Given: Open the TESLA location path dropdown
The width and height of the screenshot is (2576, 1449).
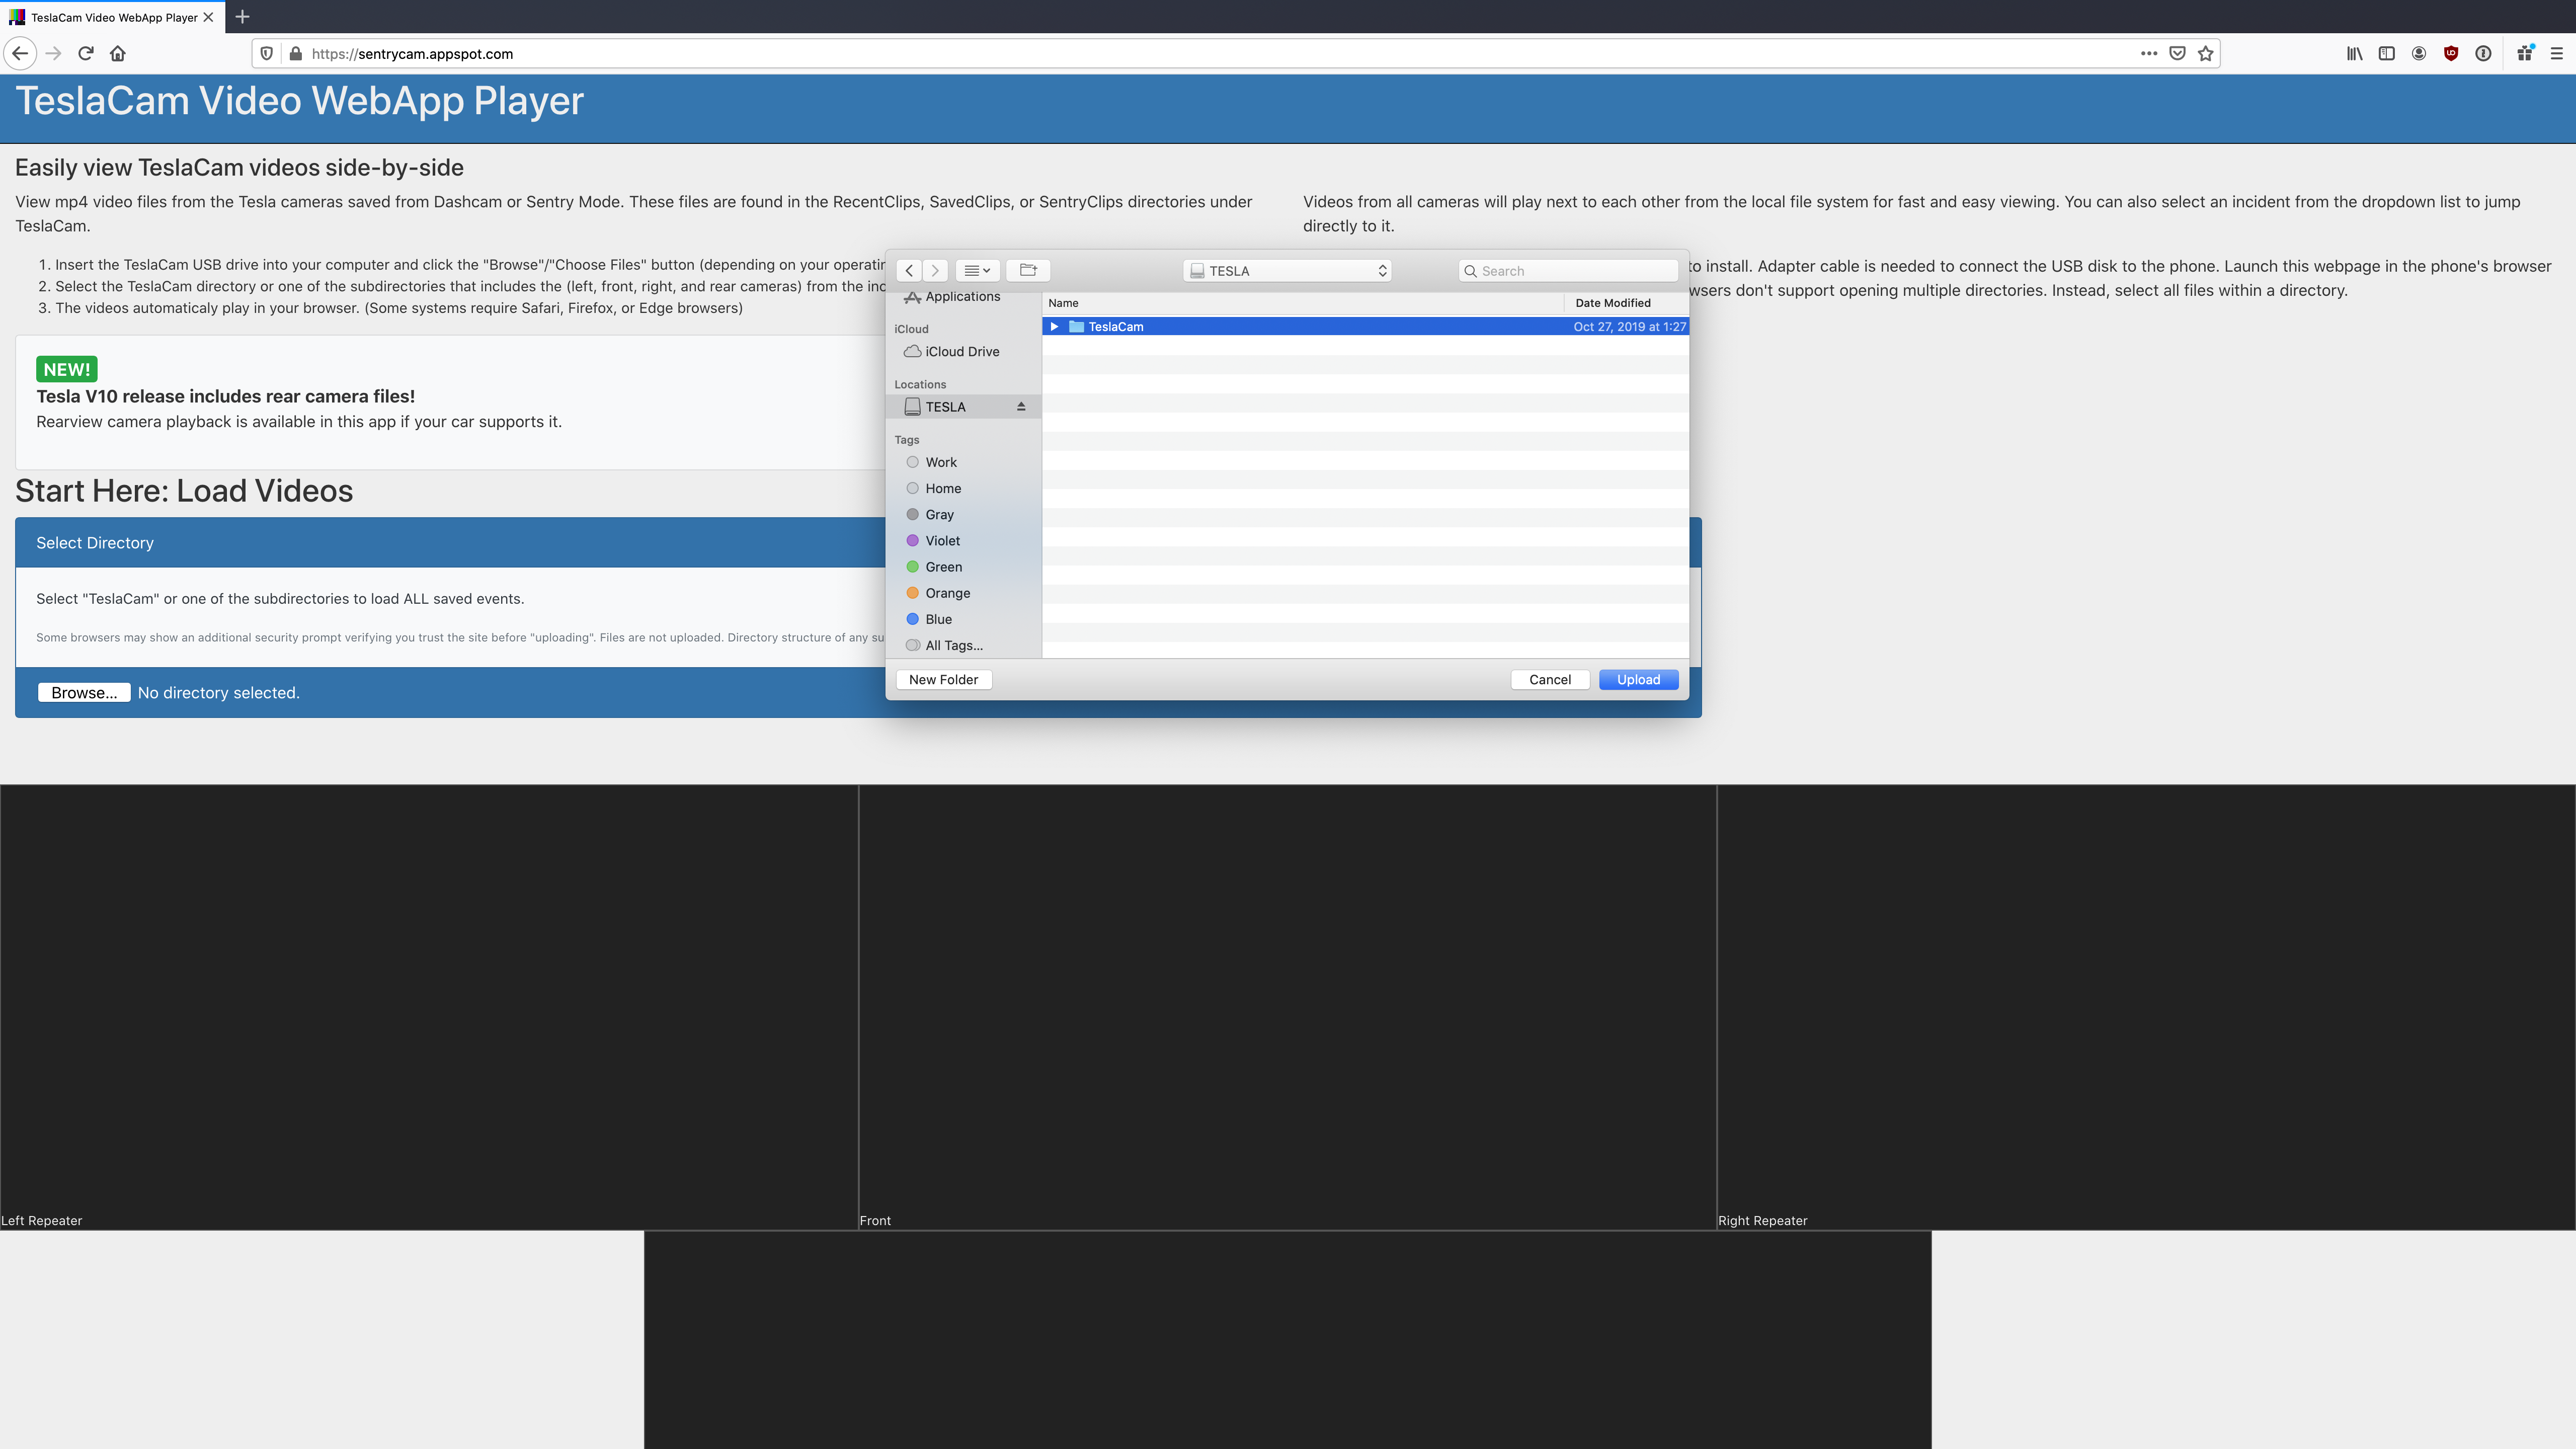Looking at the screenshot, I should coord(1287,271).
